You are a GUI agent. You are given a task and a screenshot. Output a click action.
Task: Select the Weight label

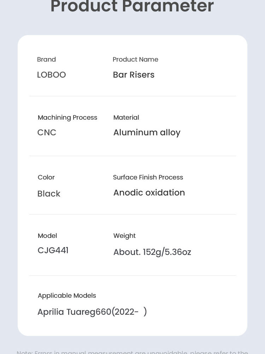pyautogui.click(x=124, y=236)
